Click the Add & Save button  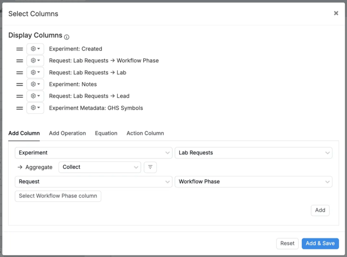pos(320,243)
